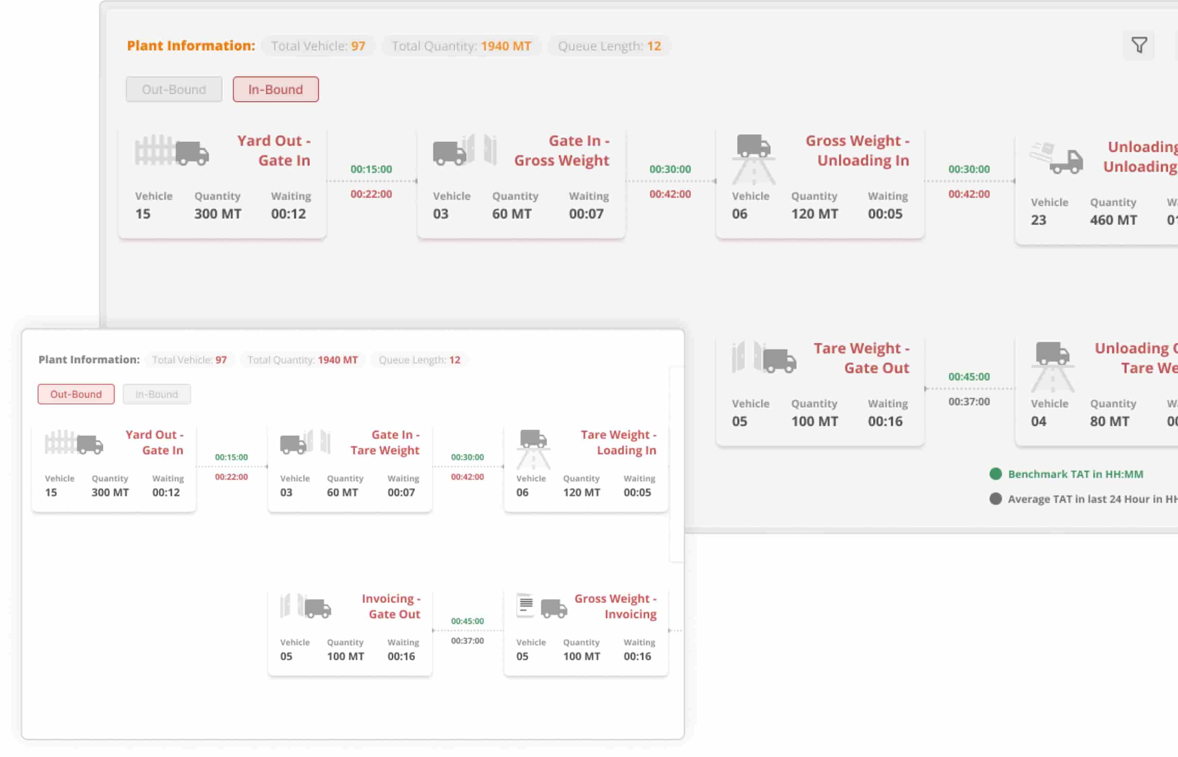Click 00:15:00 benchmark time in back window

372,169
